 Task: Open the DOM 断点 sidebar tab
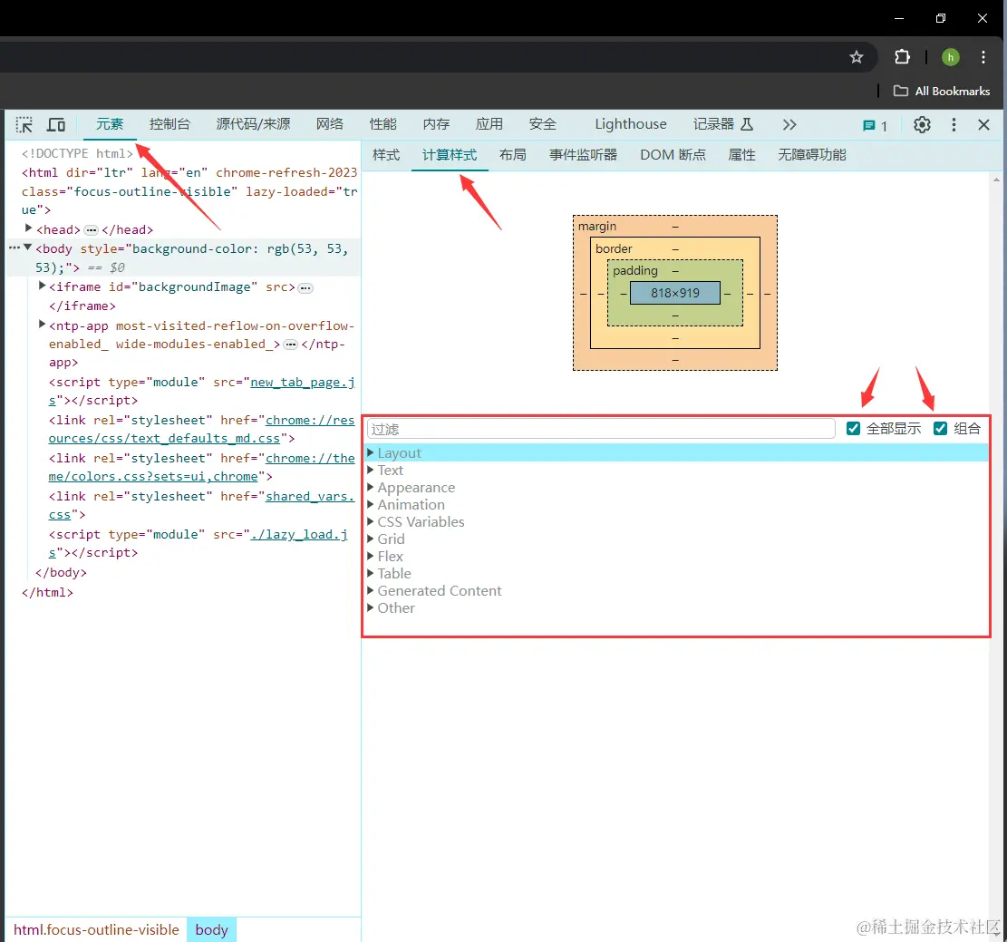pyautogui.click(x=673, y=155)
